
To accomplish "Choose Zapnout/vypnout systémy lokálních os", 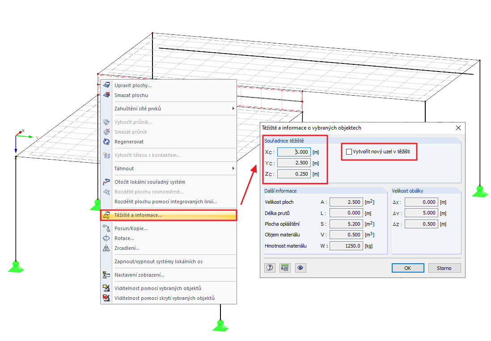I will click(169, 261).
